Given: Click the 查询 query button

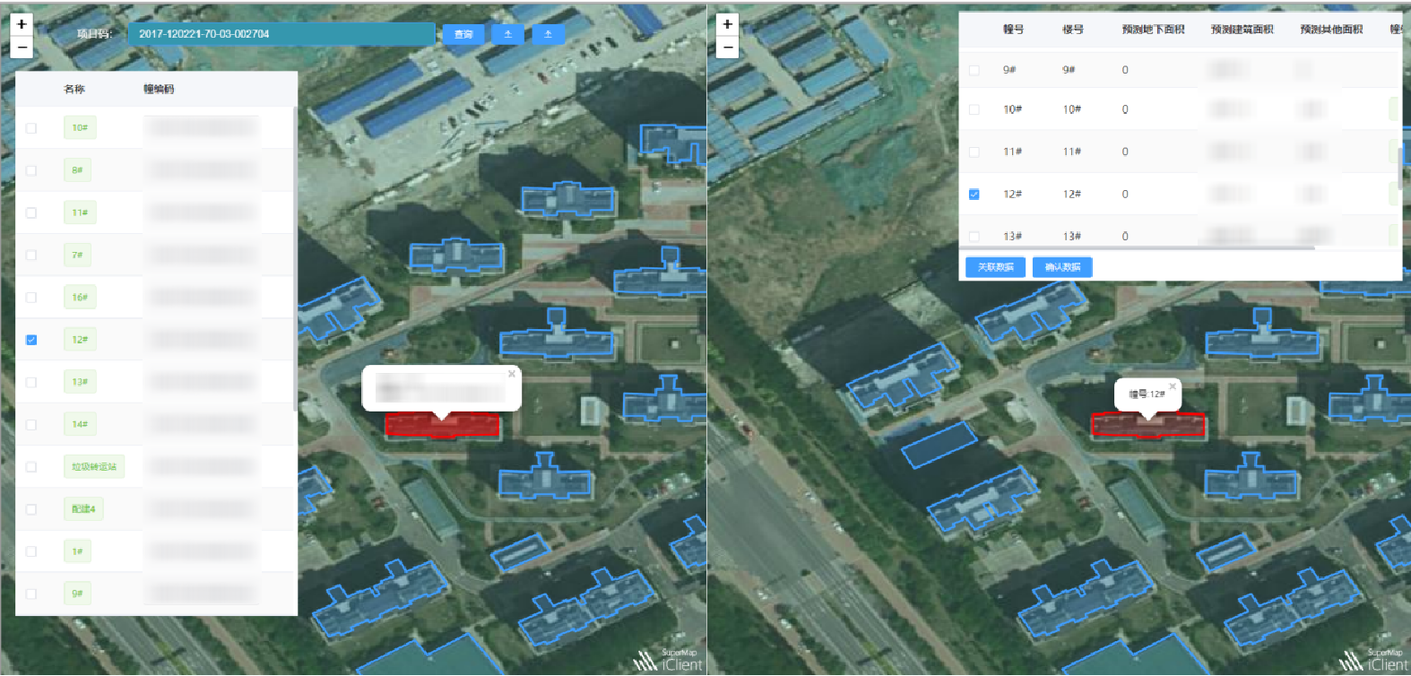Looking at the screenshot, I should pyautogui.click(x=463, y=34).
